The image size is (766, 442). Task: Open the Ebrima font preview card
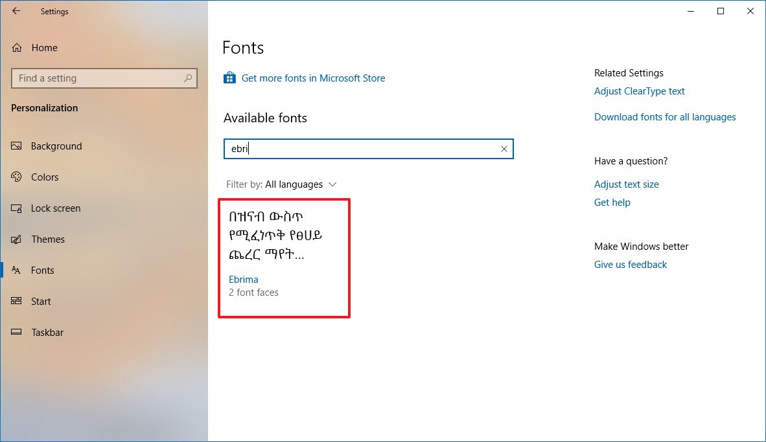(x=284, y=258)
